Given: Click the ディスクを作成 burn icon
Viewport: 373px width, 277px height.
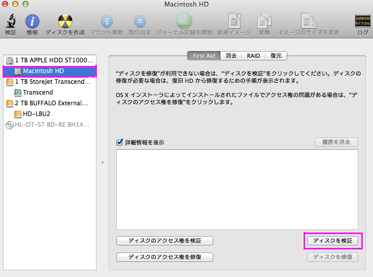Looking at the screenshot, I should [x=65, y=21].
